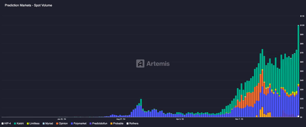
Task: Click the '$0' y-axis label
Action: click(x=301, y=117)
